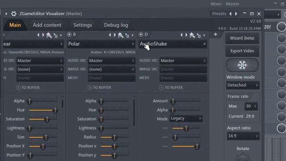Click the satellite icon in layer B header
The width and height of the screenshot is (286, 161).
pyautogui.click(x=121, y=35)
